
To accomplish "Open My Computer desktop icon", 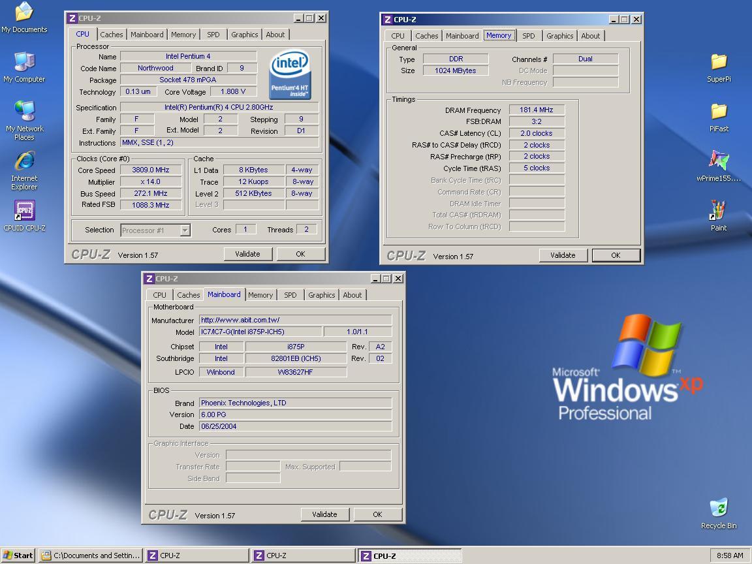I will coord(24,67).
